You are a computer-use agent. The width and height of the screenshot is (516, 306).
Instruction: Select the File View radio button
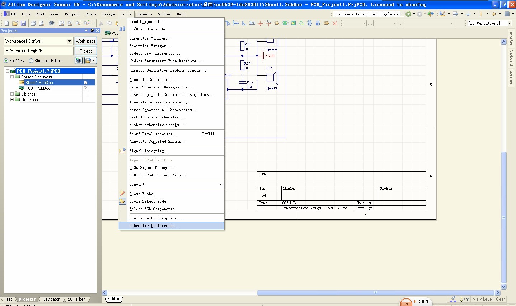coord(6,61)
